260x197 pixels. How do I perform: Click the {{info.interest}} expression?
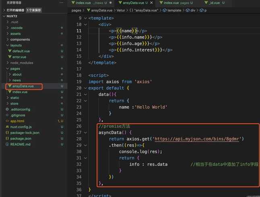click(x=139, y=50)
